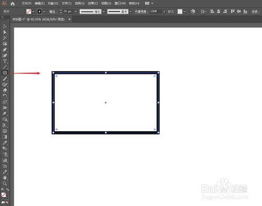Open the align-to options dropdown
Image resolution: width=262 pixels, height=206 pixels.
[x=204, y=12]
